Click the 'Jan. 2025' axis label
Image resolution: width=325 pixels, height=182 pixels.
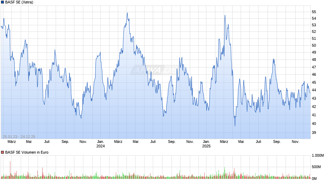[x=206, y=144]
